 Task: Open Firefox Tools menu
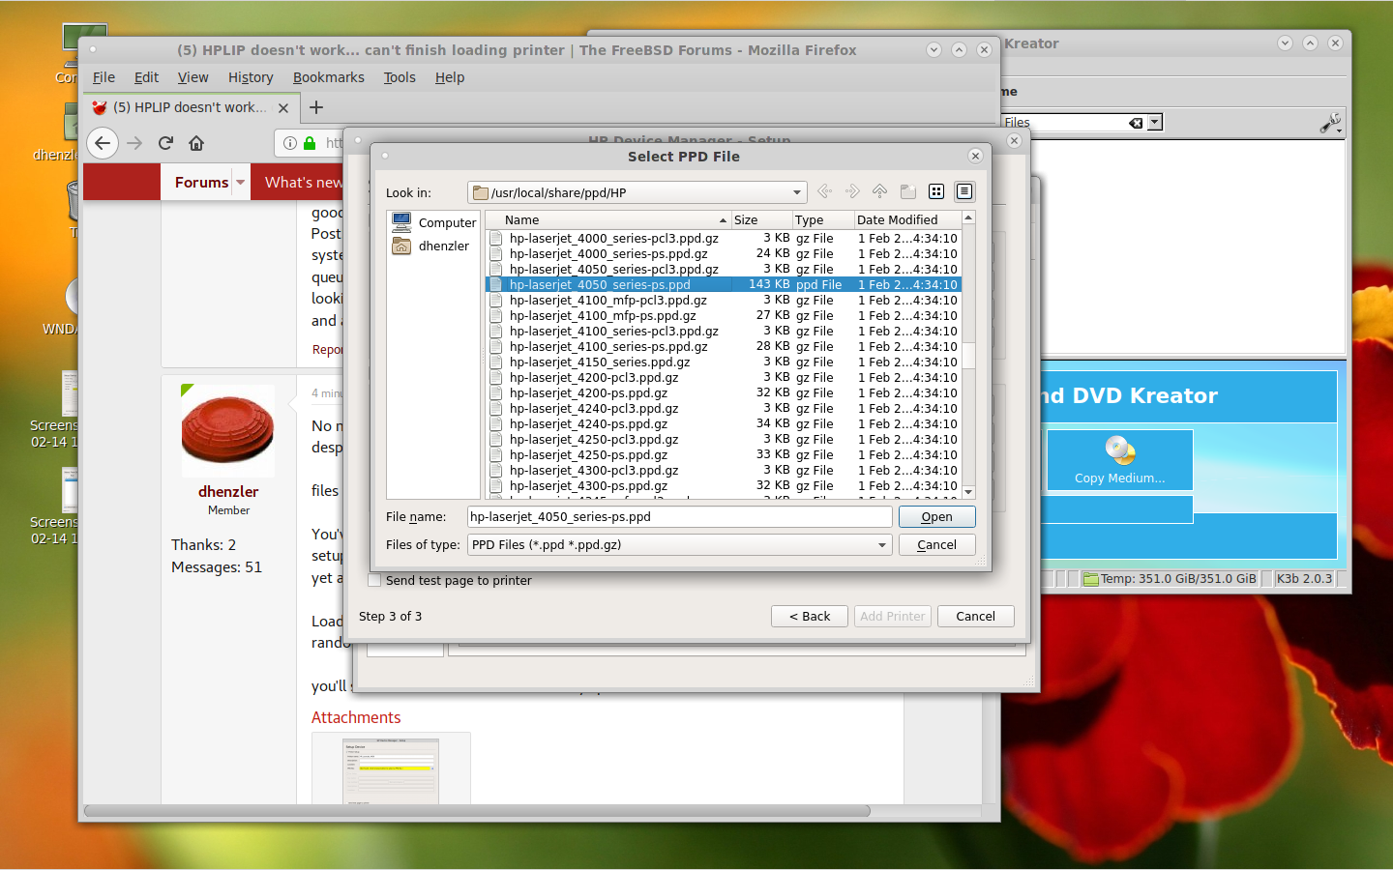[x=400, y=77]
